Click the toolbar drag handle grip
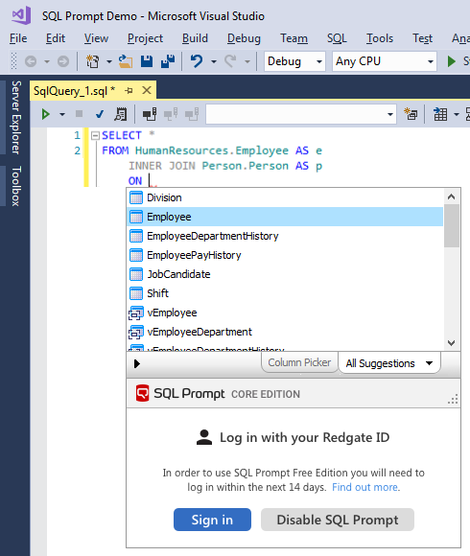Viewport: 470px width, 556px height. tap(13, 61)
